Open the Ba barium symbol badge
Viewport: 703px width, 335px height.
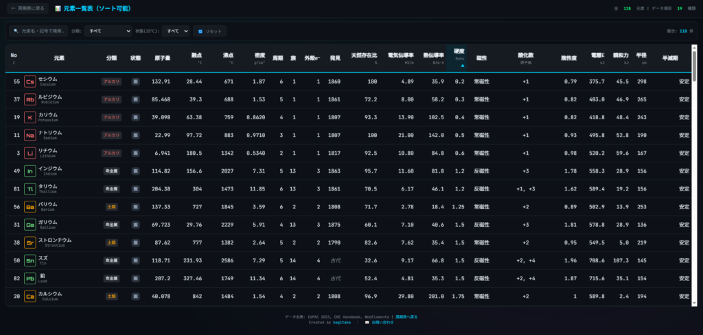(30, 206)
